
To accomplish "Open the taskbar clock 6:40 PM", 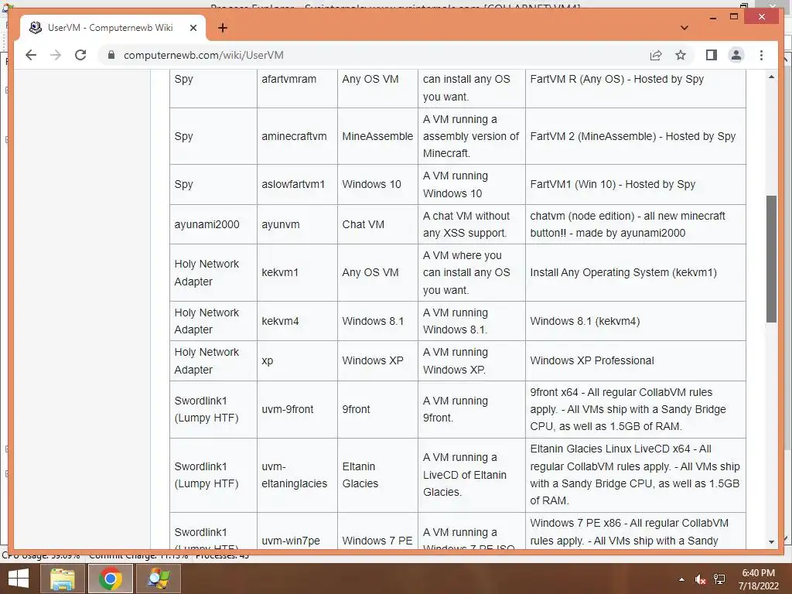I will point(758,579).
